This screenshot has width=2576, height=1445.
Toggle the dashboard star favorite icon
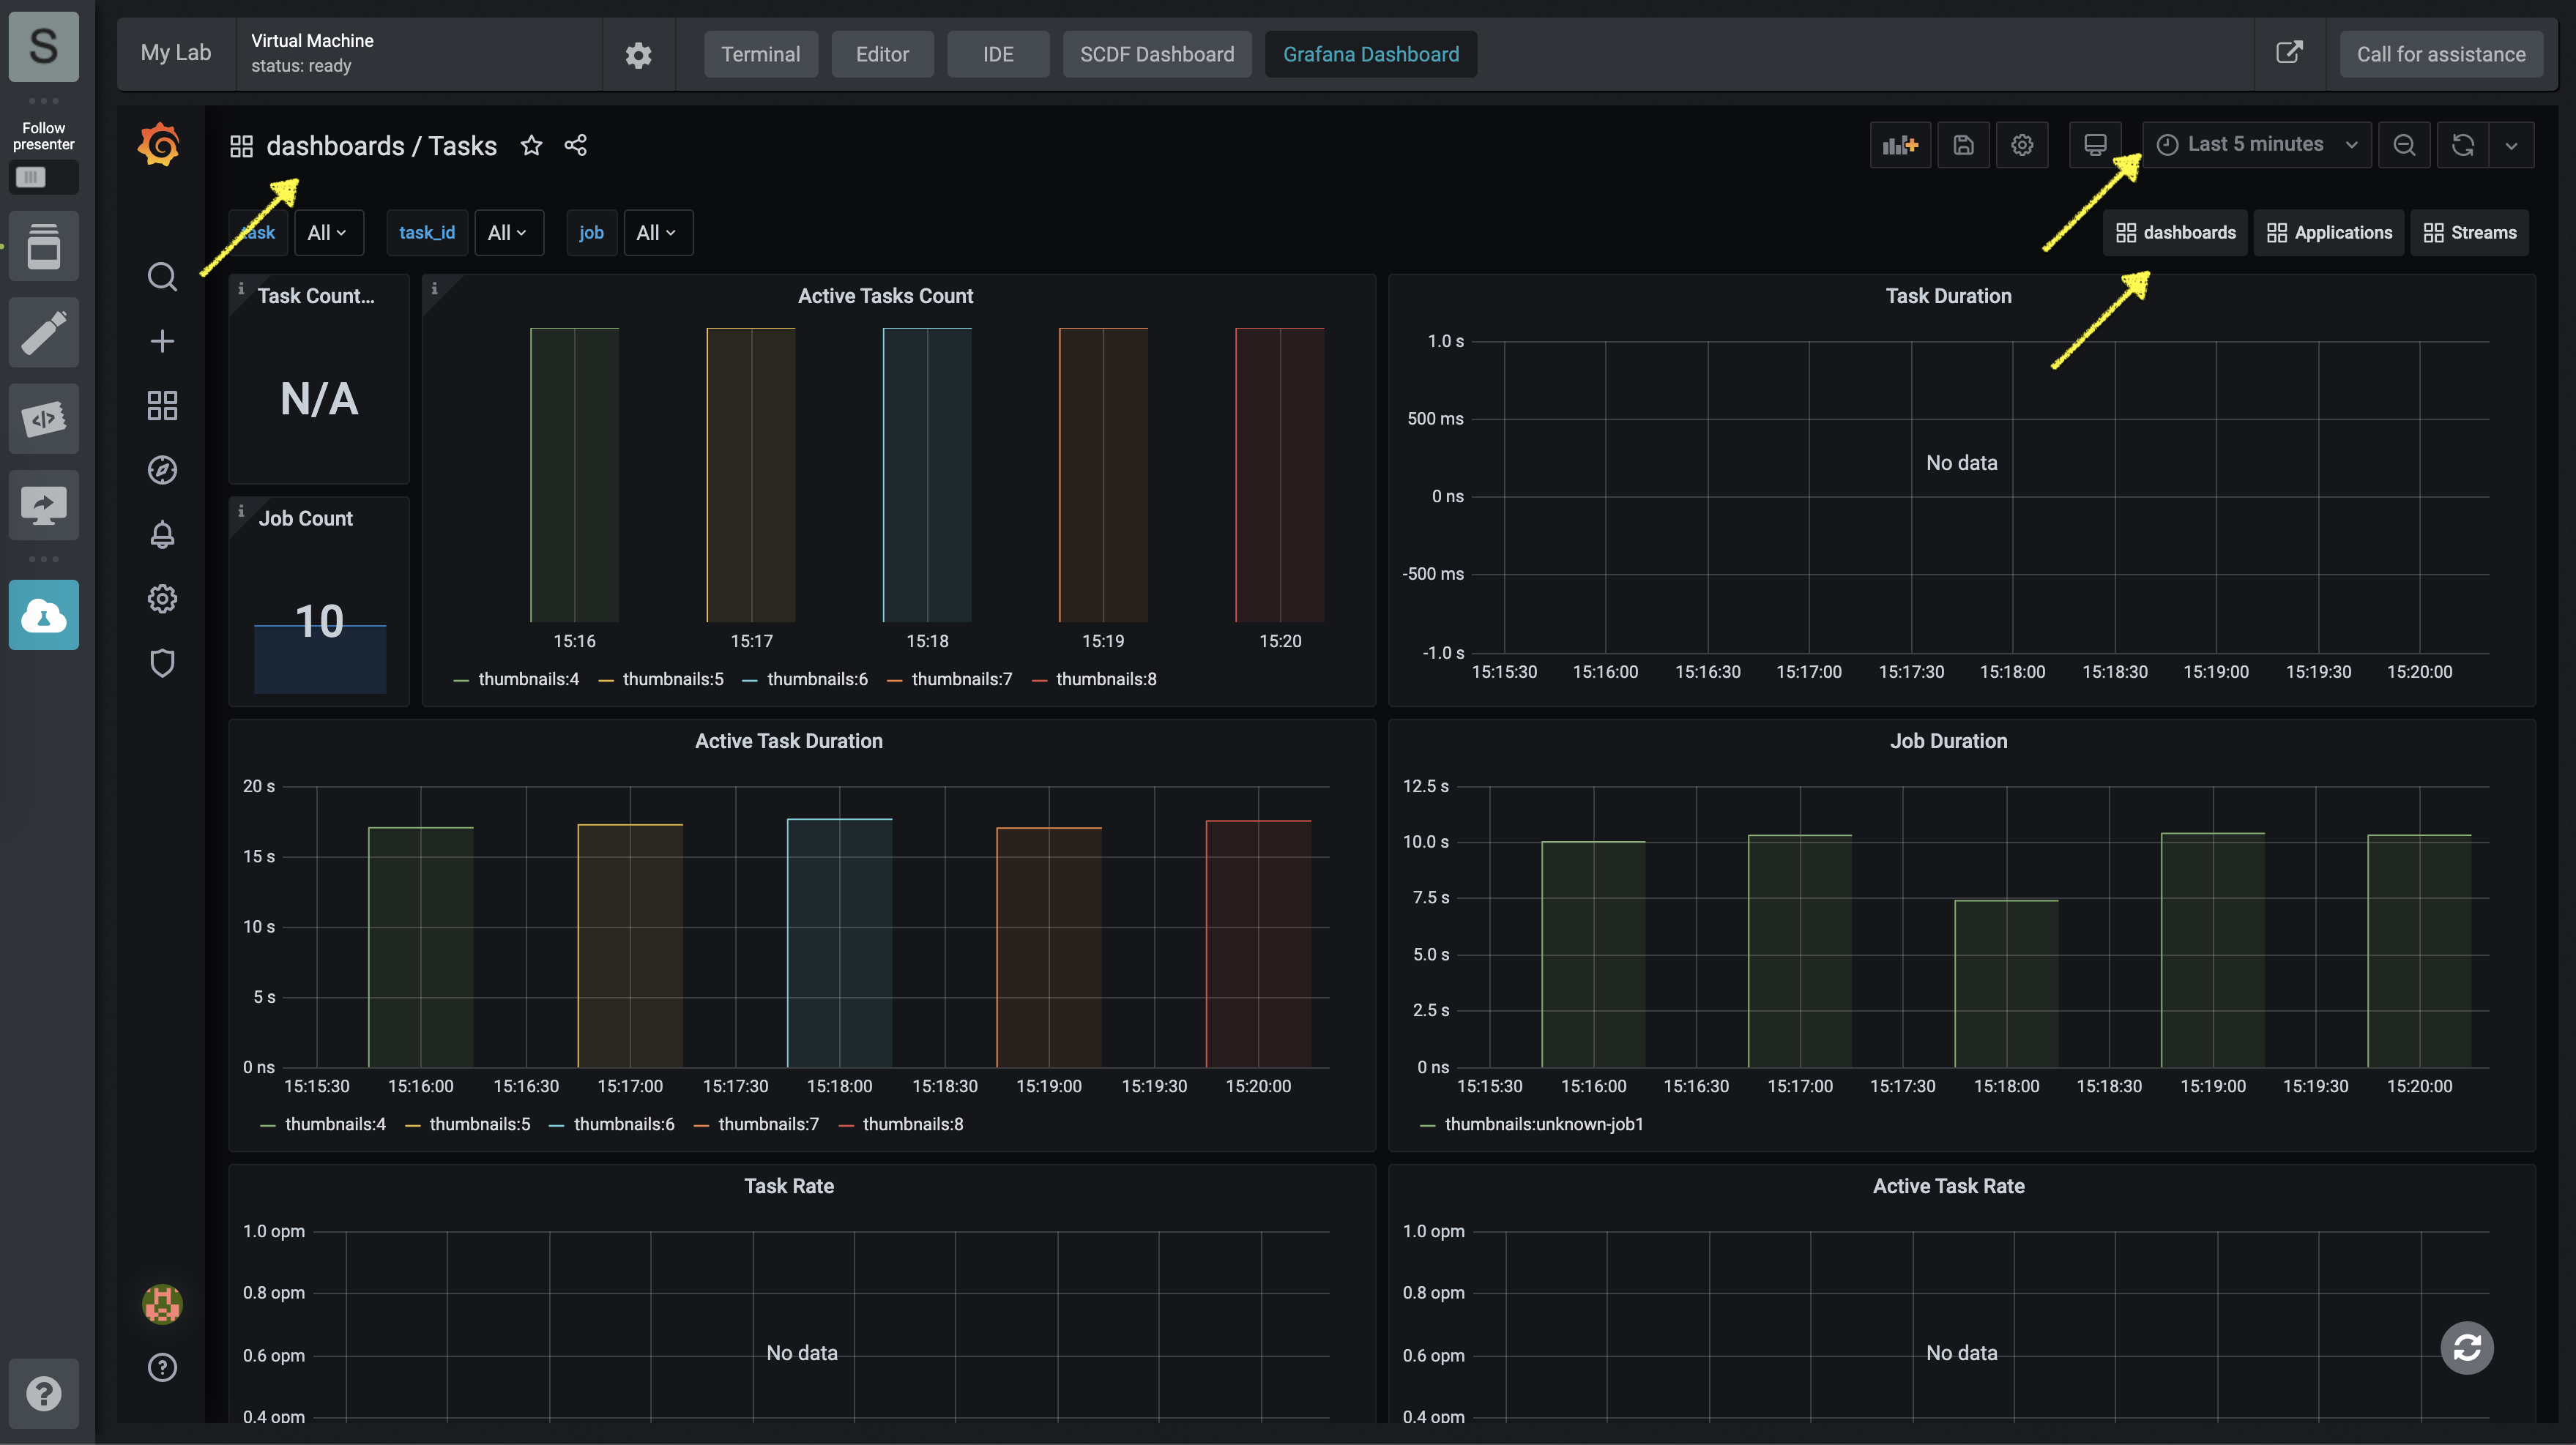(x=531, y=143)
